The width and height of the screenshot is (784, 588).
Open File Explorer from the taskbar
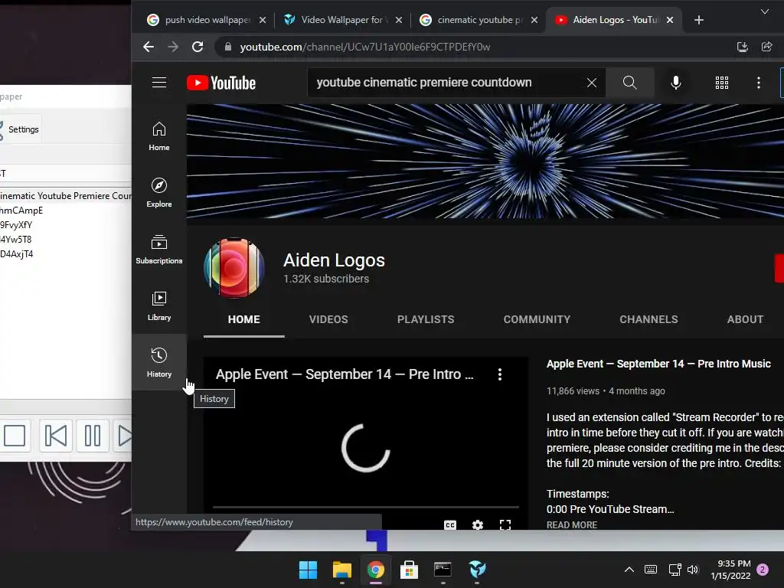tap(342, 570)
